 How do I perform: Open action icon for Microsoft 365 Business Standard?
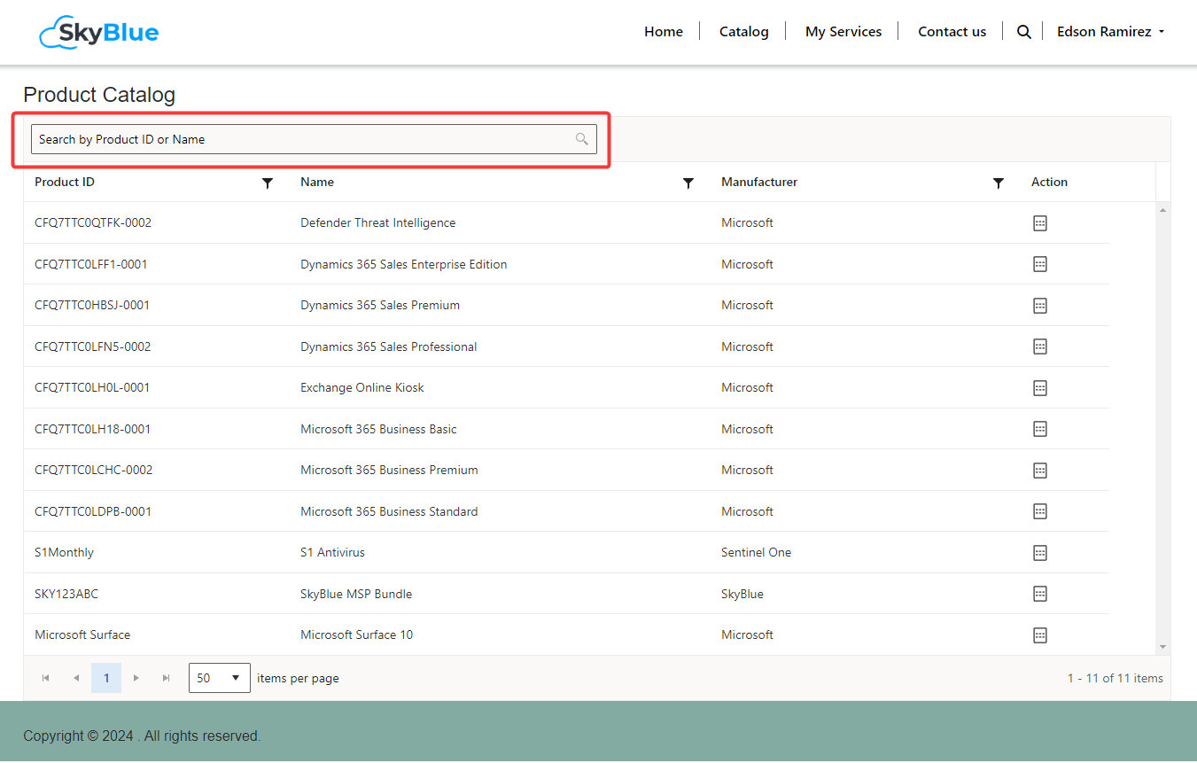pos(1040,511)
